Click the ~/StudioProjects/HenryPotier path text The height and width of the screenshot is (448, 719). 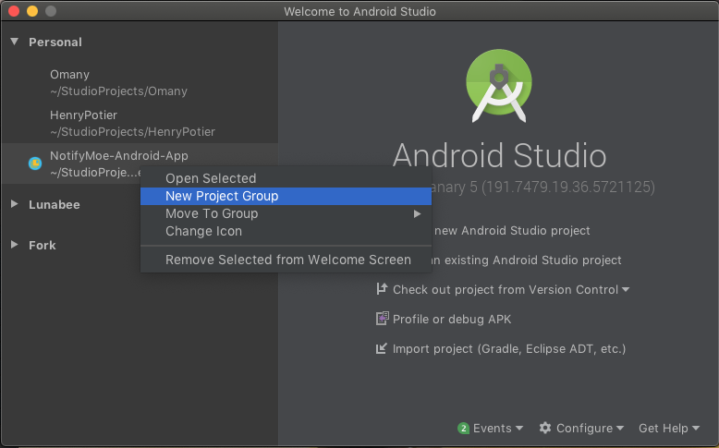coord(132,131)
